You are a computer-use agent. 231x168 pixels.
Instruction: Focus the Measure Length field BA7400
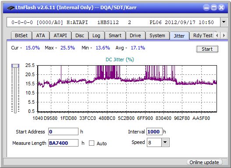point(64,143)
